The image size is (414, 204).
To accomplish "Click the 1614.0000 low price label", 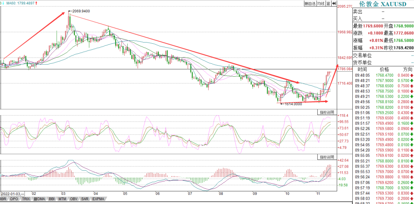I will (x=294, y=104).
